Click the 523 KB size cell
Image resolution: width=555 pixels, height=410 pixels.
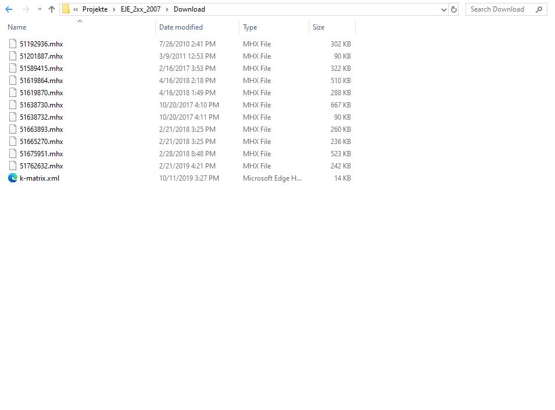click(341, 153)
